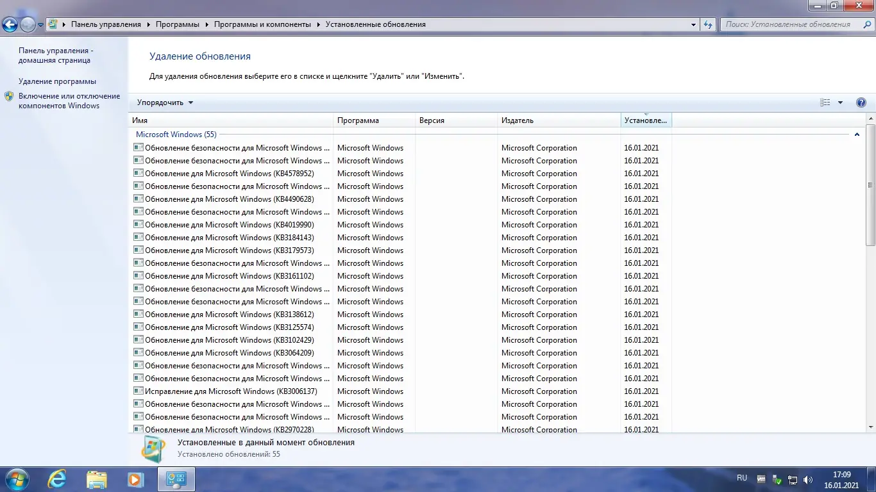Screen dimensions: 876x492
Task: Open the VMware Tools tray icon
Action: click(761, 479)
